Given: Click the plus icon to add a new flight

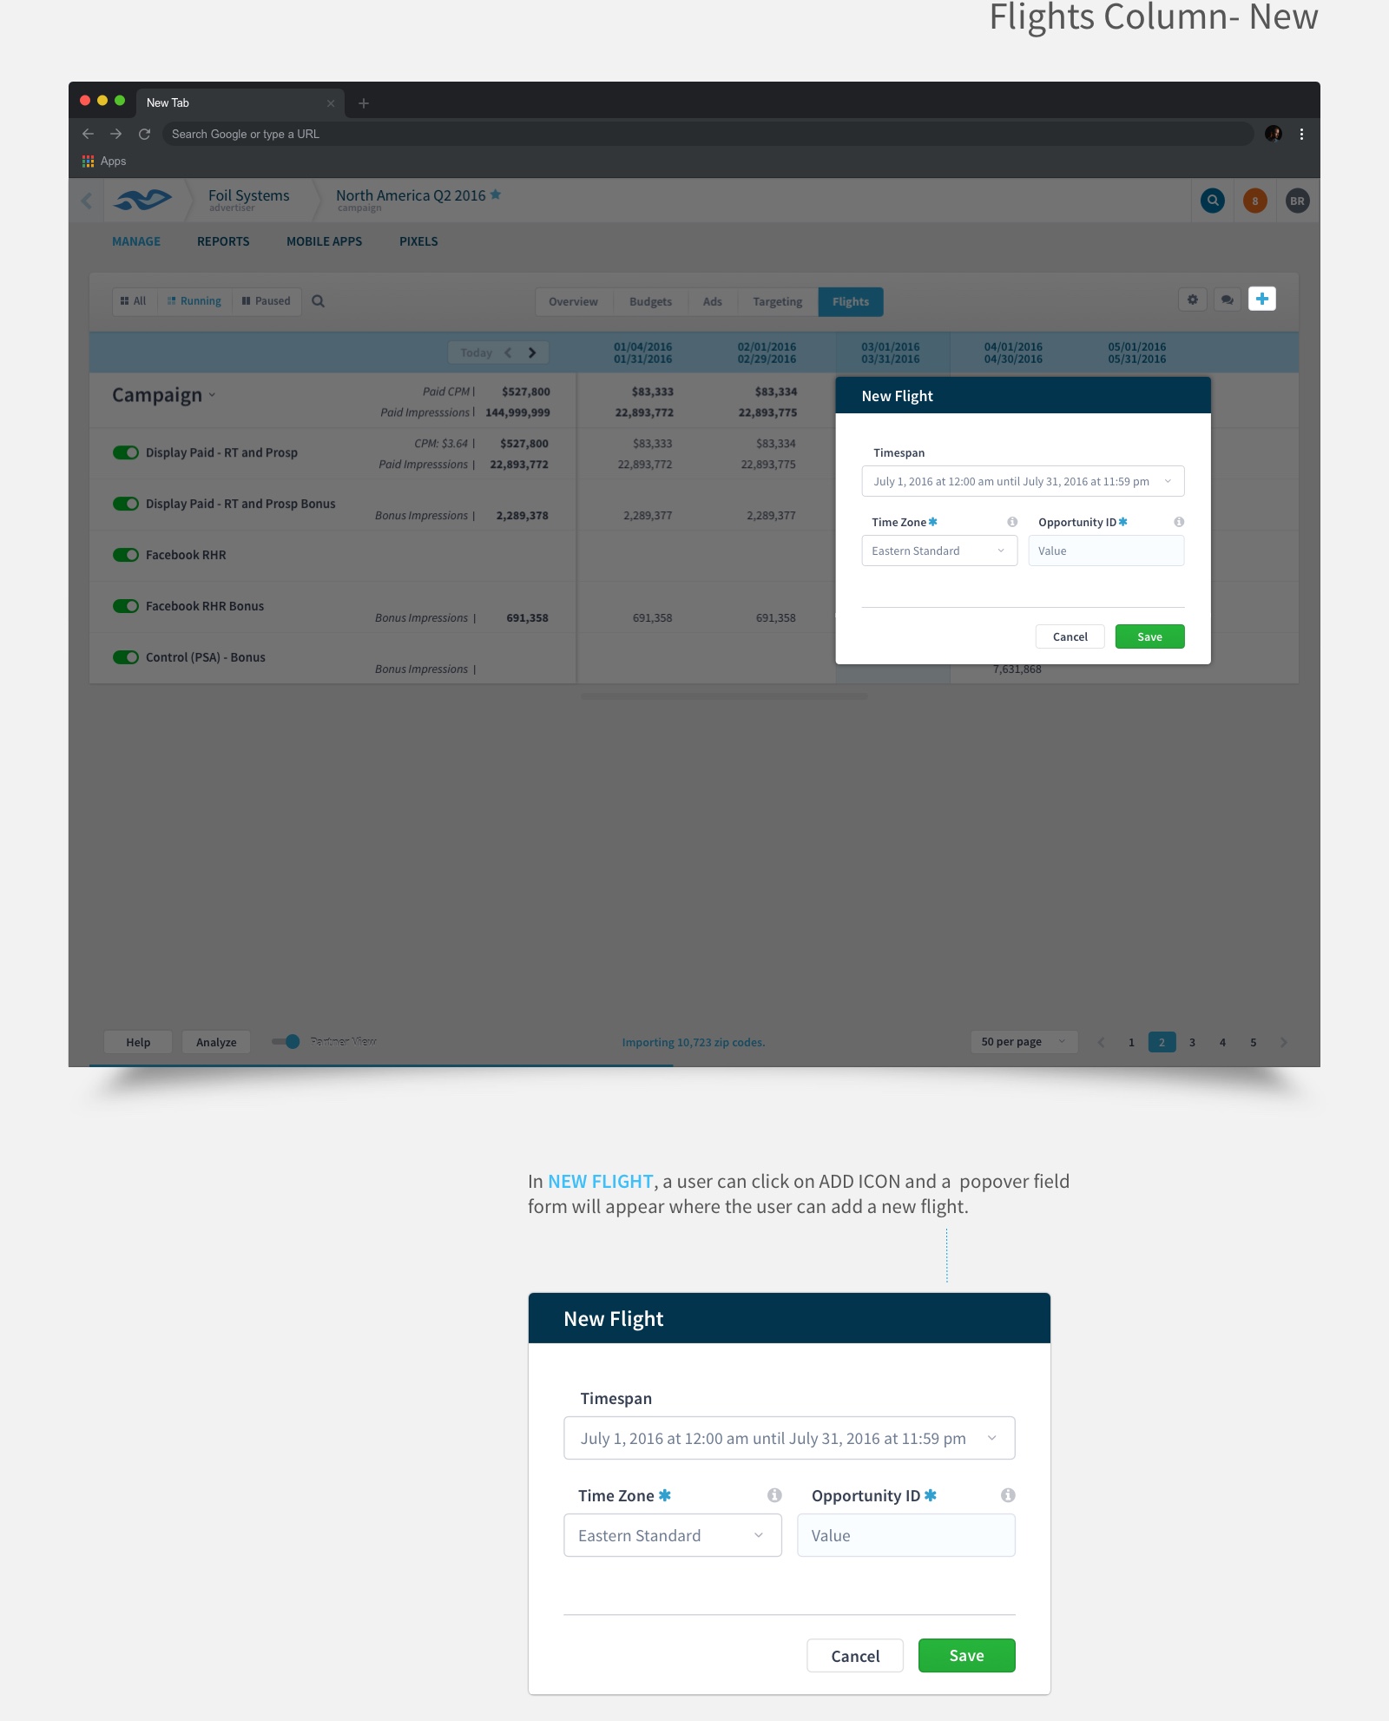Looking at the screenshot, I should coord(1261,300).
